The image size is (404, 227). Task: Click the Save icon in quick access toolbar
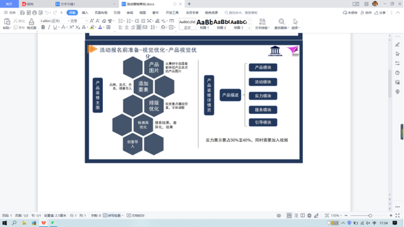pyautogui.click(x=23, y=13)
